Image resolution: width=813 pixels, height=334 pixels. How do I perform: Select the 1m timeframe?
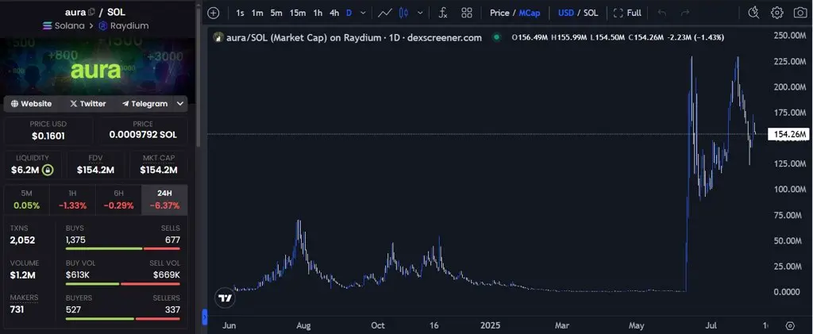(x=257, y=13)
